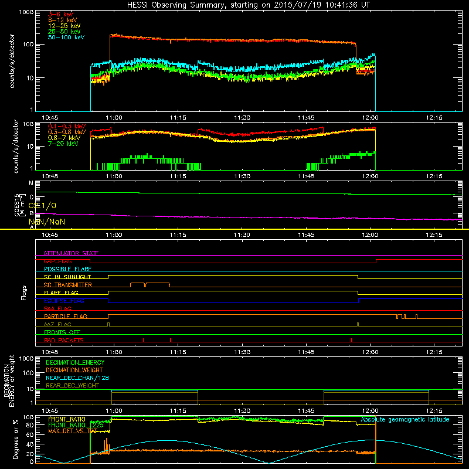Click the Flags vertical axis title
This screenshot has width=469, height=469.
24,293
